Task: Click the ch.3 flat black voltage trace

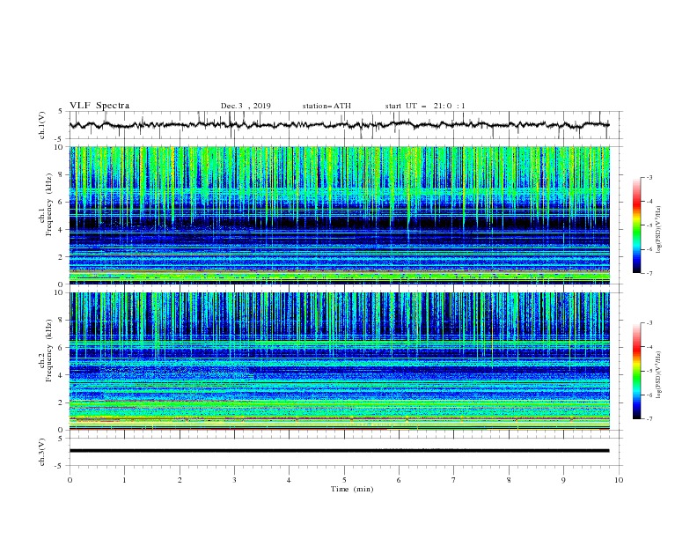Action: (x=340, y=451)
